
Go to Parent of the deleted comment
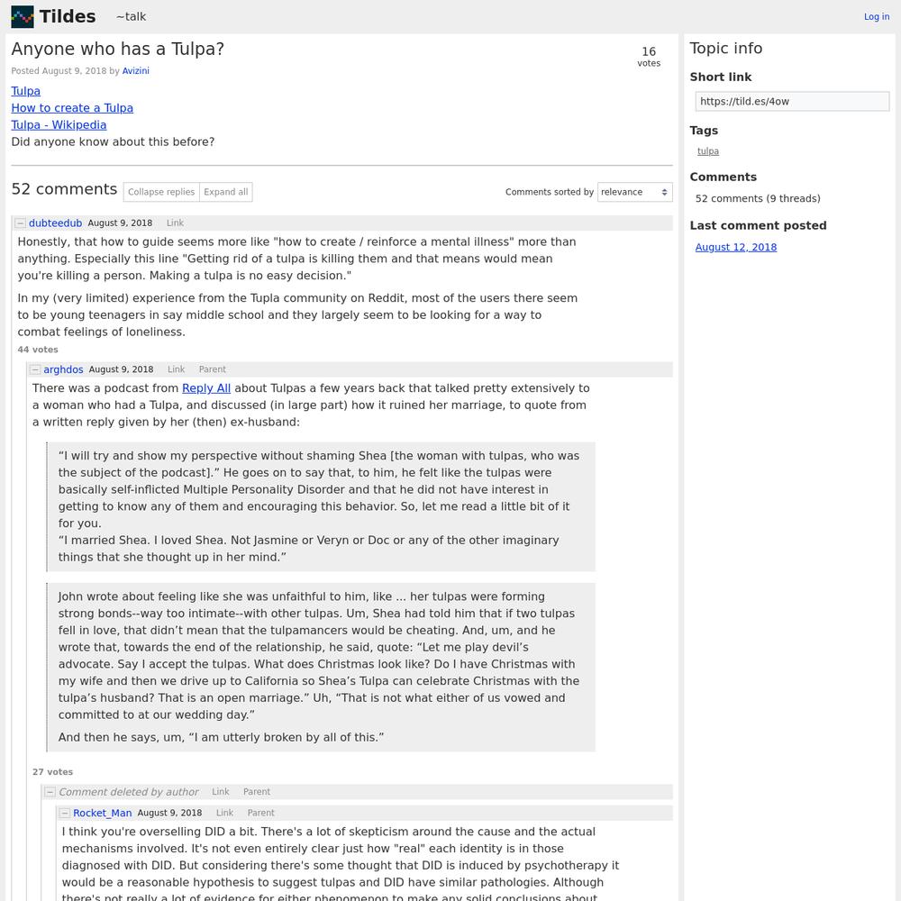coord(257,792)
